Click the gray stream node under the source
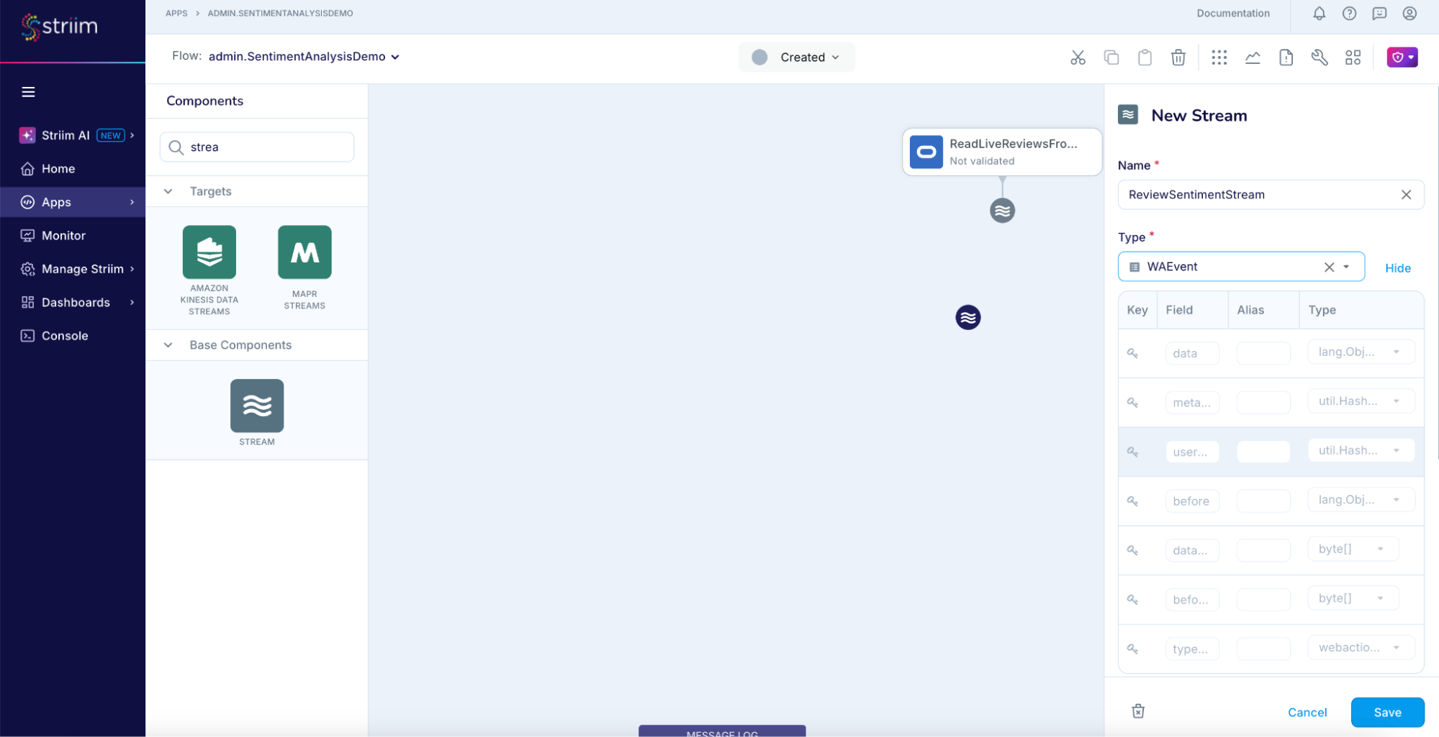 pos(1002,211)
